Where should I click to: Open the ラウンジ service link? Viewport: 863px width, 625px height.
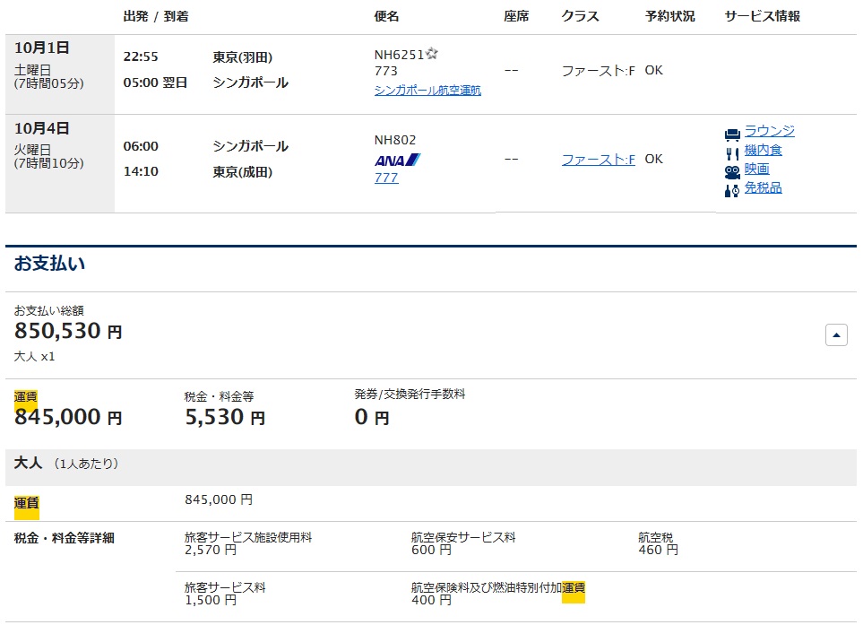point(770,131)
